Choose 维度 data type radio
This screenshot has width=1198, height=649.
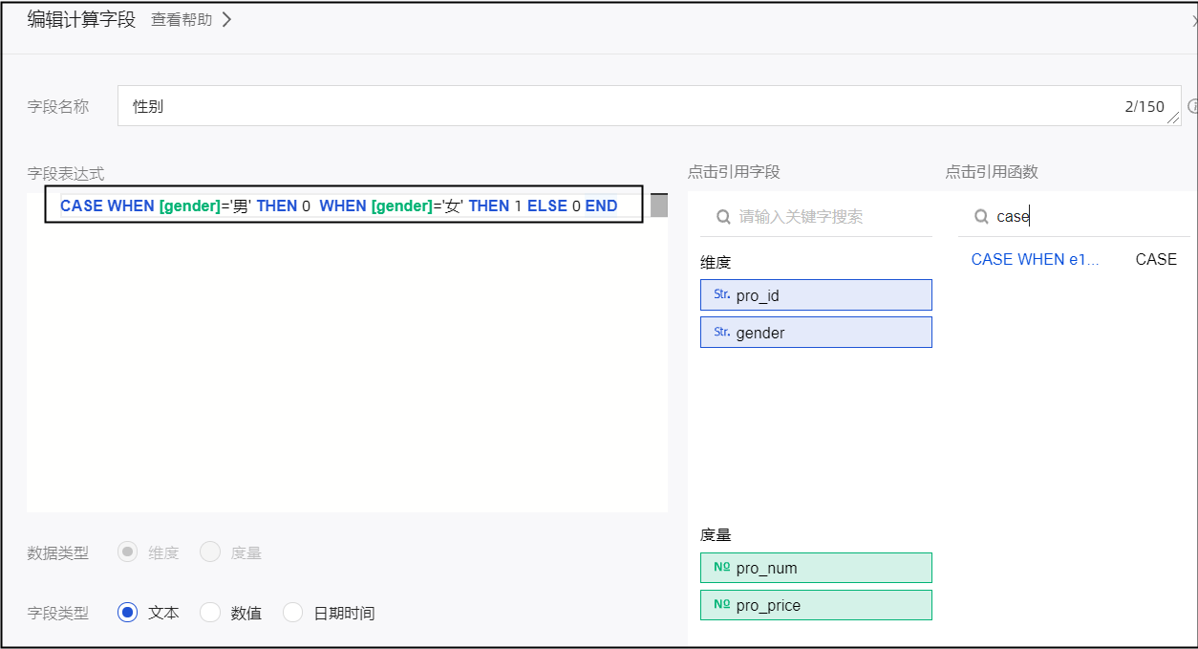[128, 552]
